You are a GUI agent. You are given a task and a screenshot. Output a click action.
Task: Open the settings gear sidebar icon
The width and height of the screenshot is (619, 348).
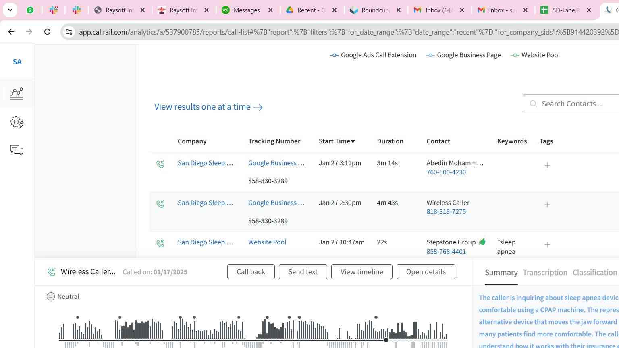17,122
